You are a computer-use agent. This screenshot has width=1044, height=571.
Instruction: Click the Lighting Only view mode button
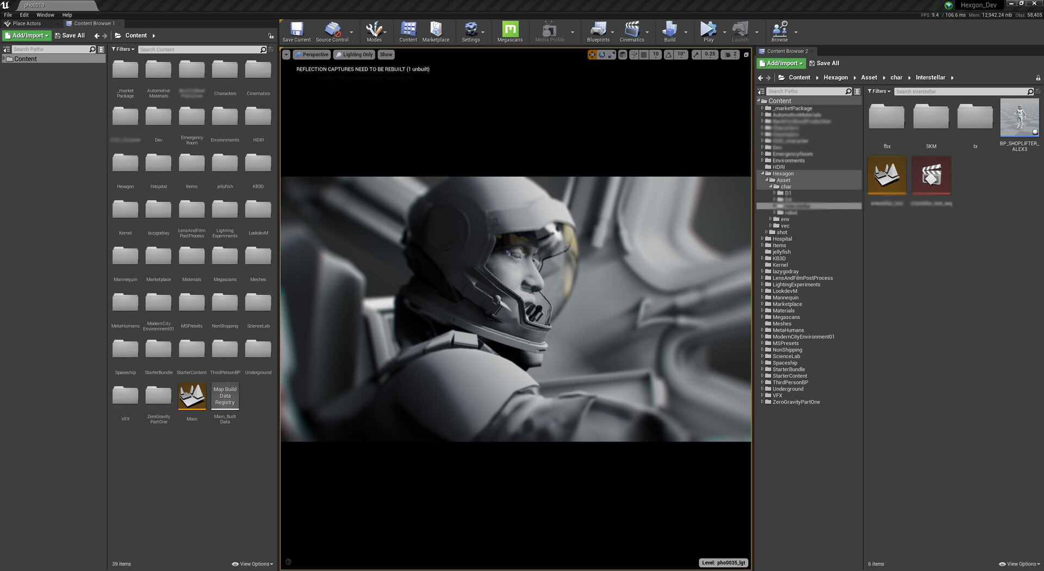click(354, 55)
